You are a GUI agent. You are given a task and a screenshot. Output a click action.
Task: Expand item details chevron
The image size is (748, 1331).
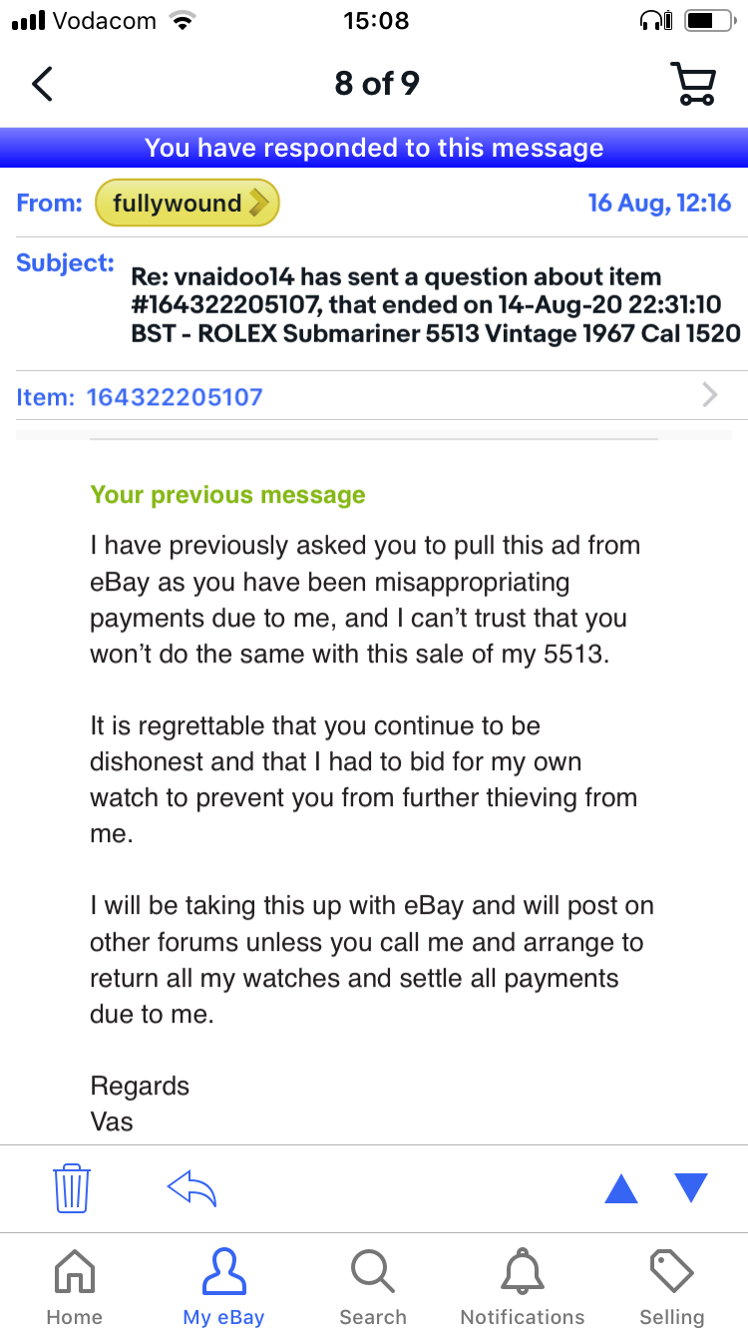[709, 396]
